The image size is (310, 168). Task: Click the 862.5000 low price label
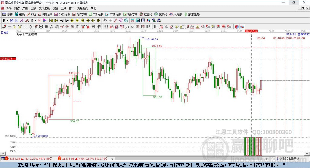tap(42, 136)
